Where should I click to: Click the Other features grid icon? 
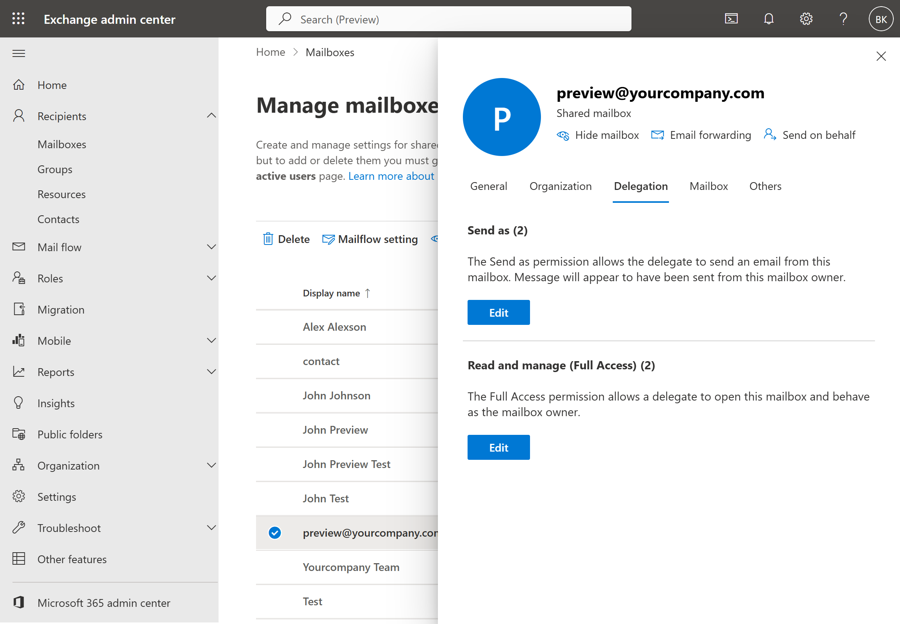click(19, 559)
